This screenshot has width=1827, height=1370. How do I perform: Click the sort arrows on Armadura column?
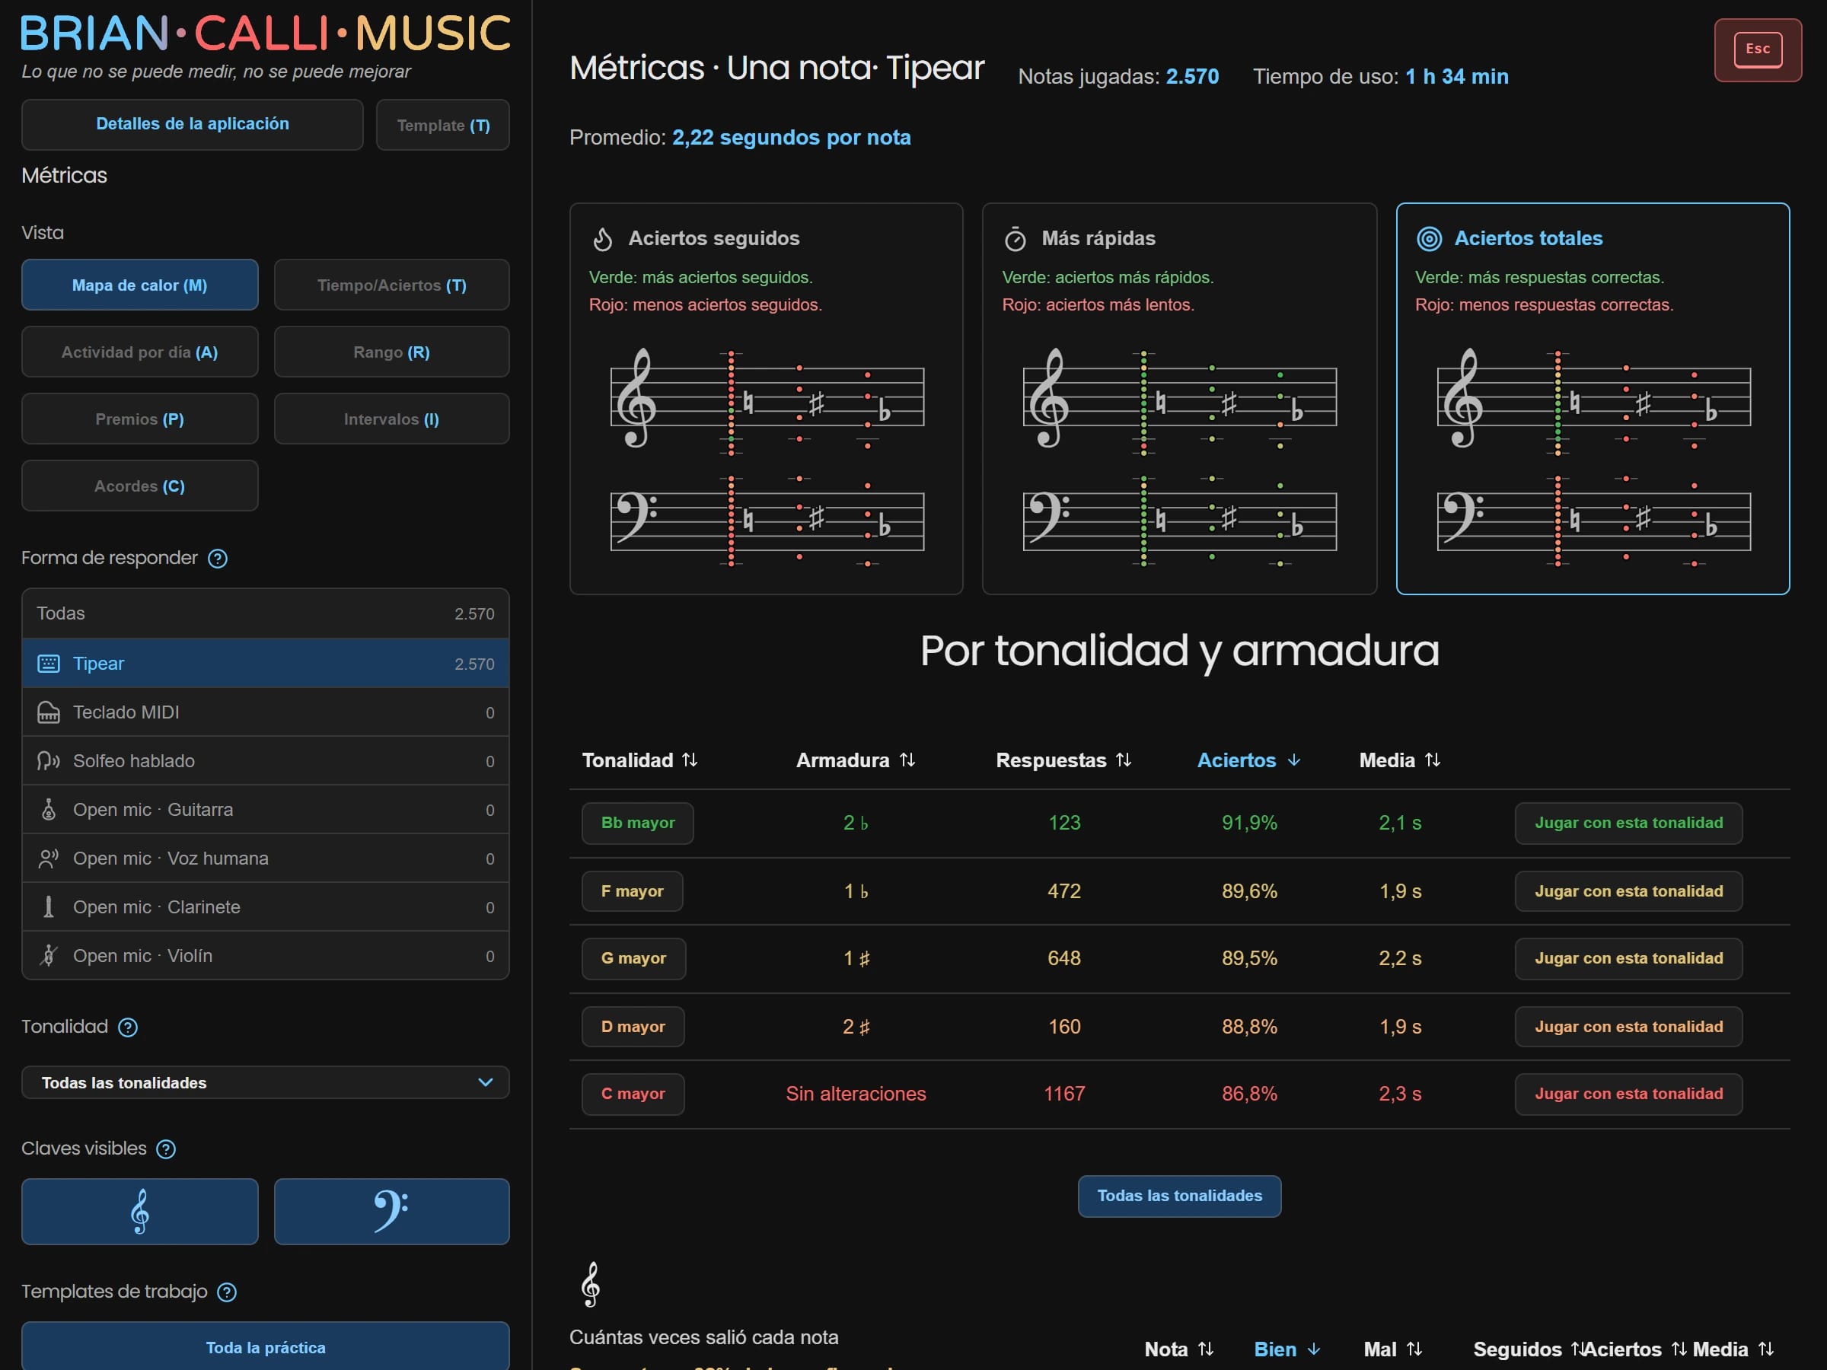click(x=907, y=760)
